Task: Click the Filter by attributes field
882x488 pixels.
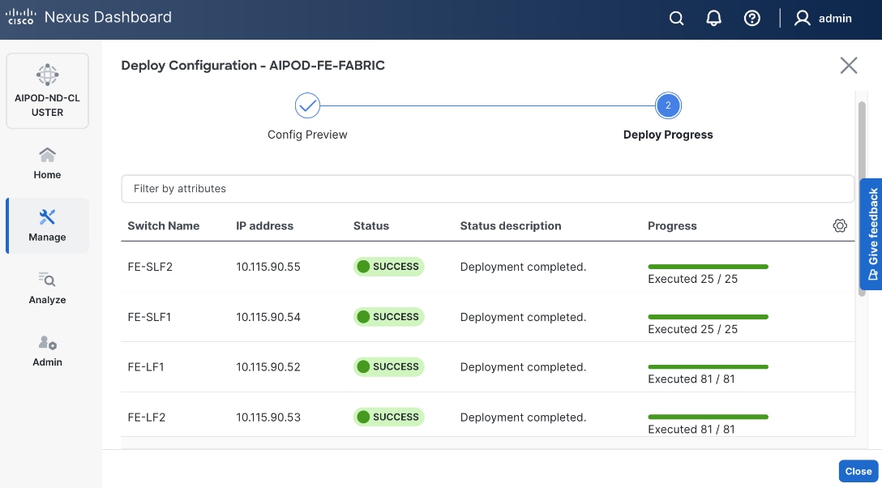Action: coord(487,189)
